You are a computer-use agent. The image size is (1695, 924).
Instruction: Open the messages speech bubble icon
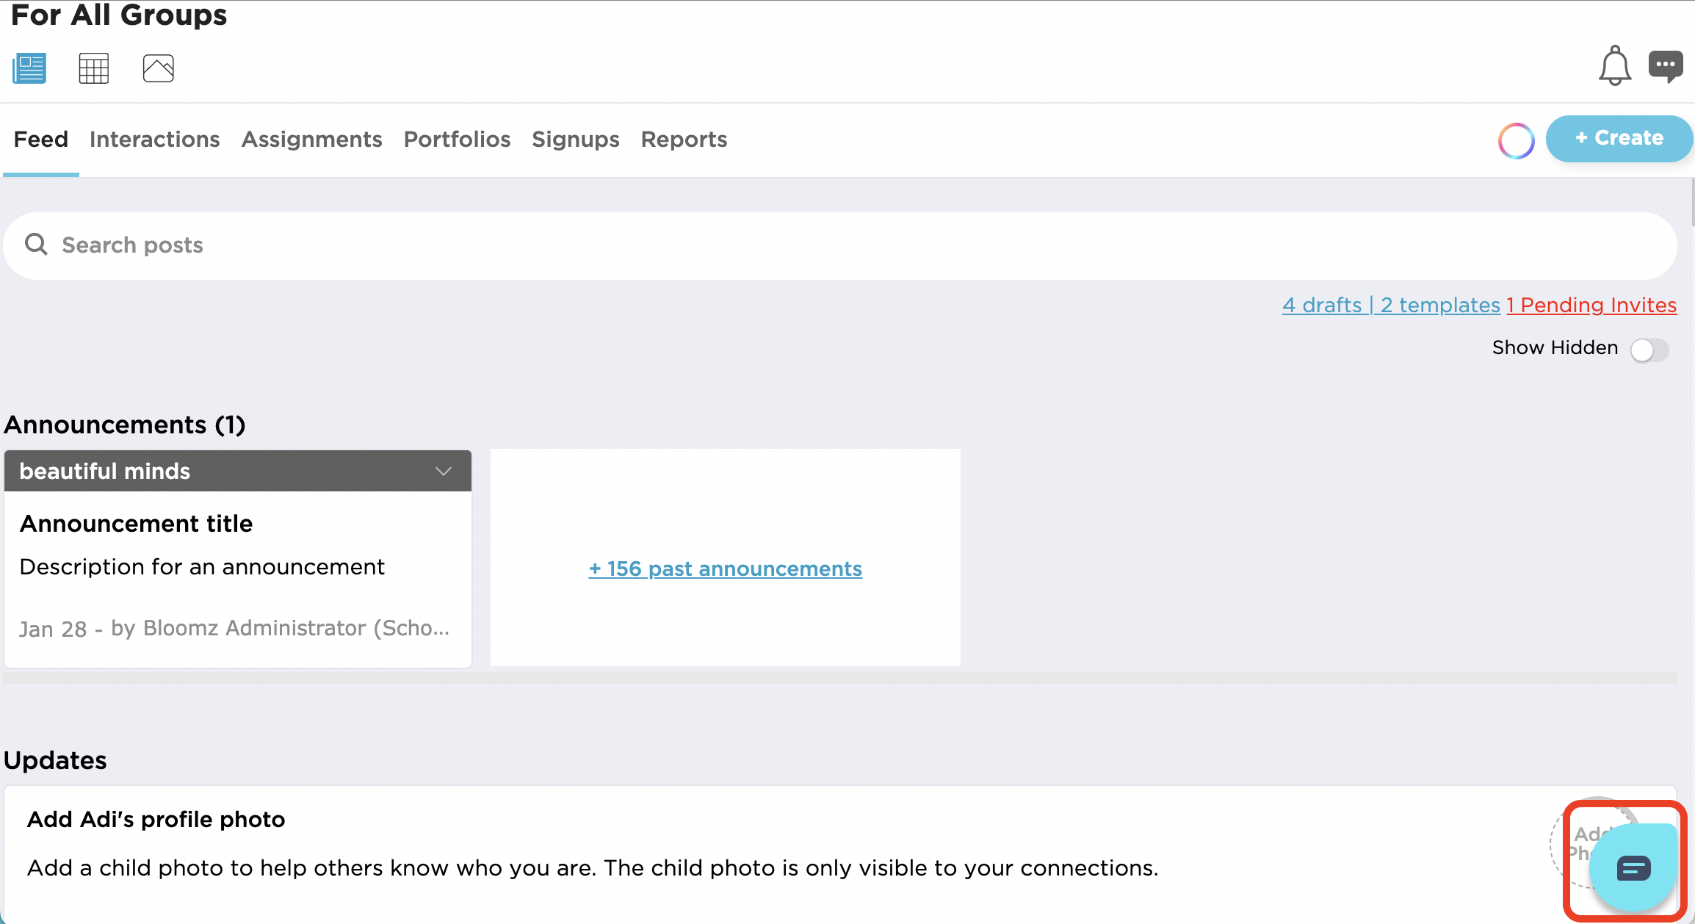pos(1665,66)
